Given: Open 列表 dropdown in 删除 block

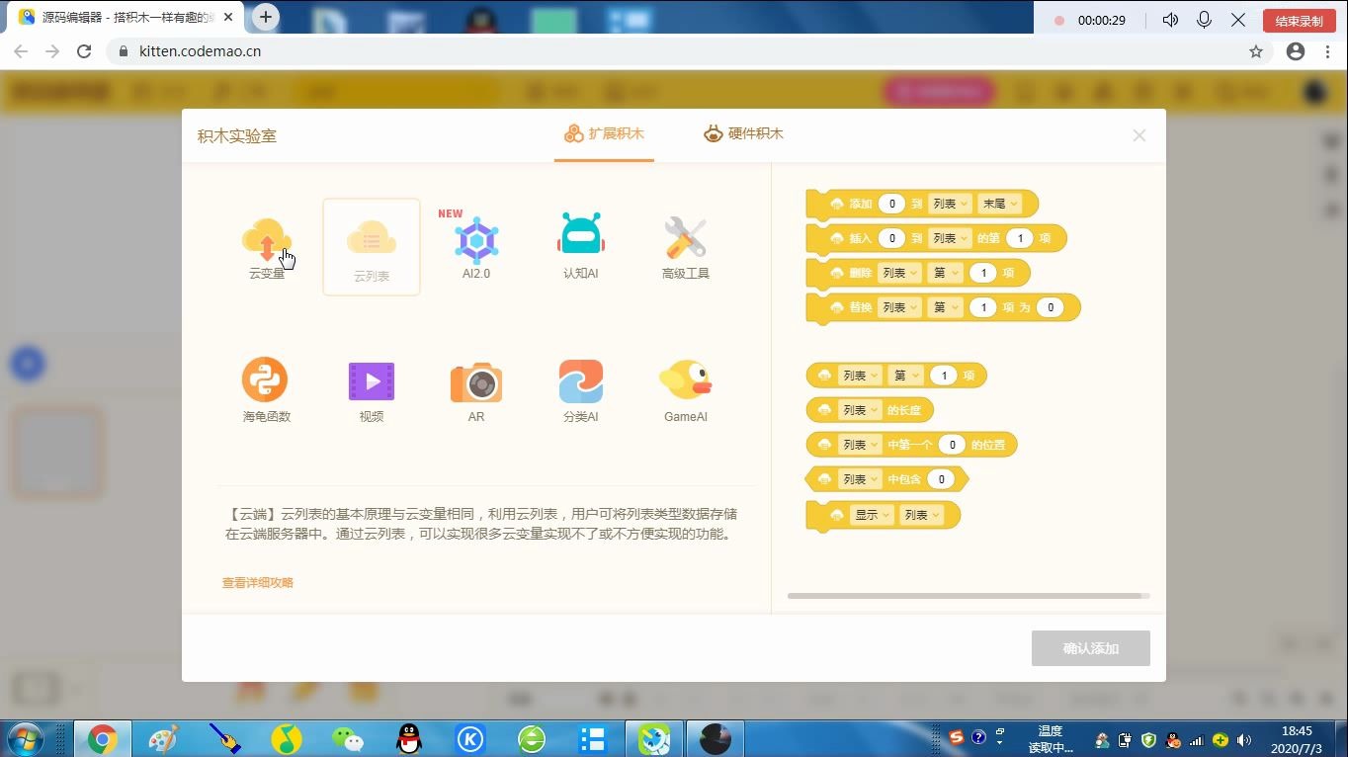Looking at the screenshot, I should [x=900, y=273].
